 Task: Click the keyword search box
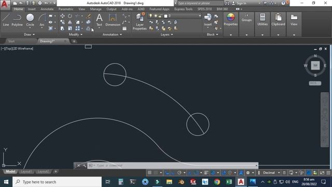coord(200,3)
